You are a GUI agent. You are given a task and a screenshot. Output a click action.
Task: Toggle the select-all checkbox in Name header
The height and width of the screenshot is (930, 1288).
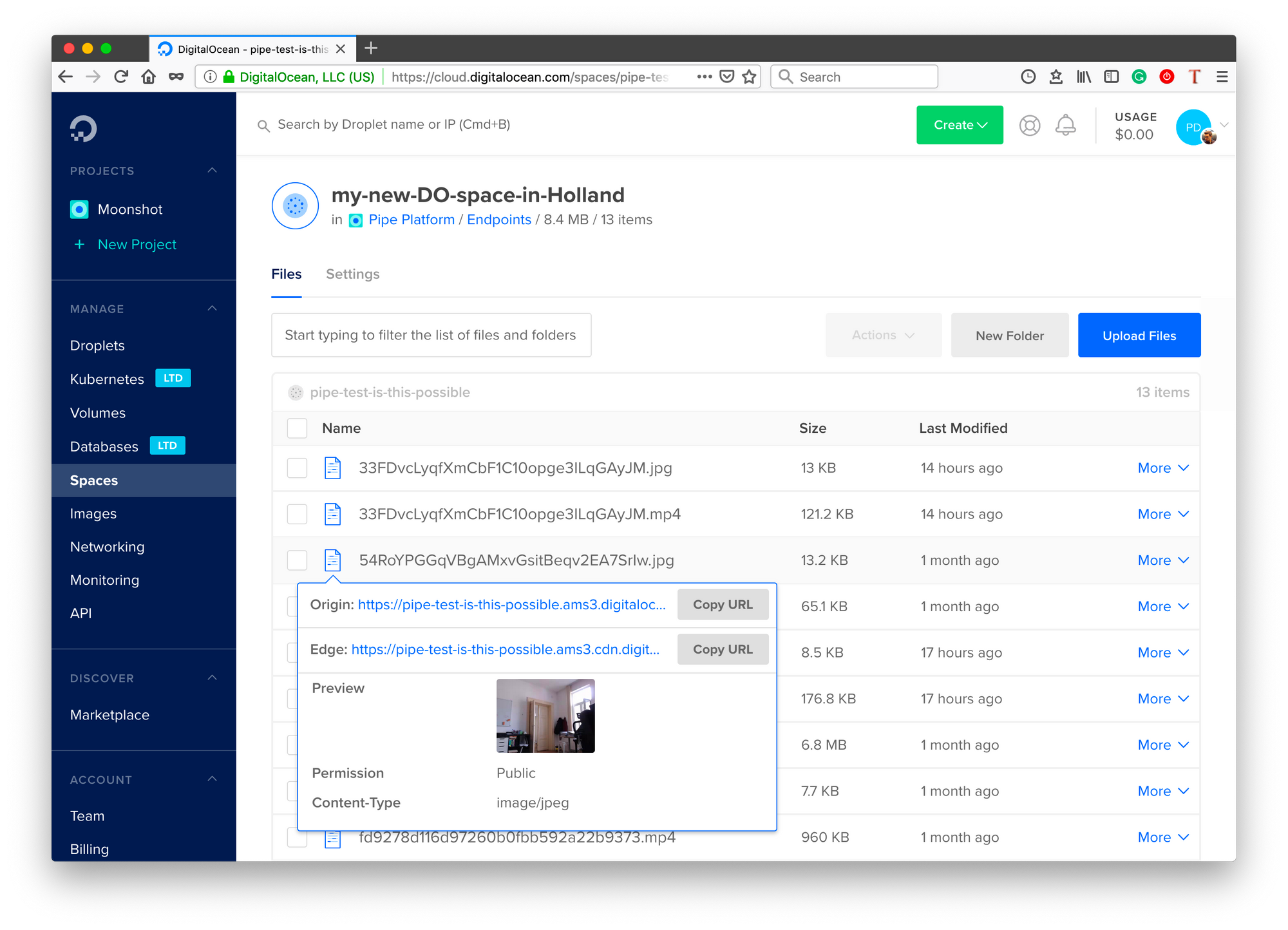297,428
